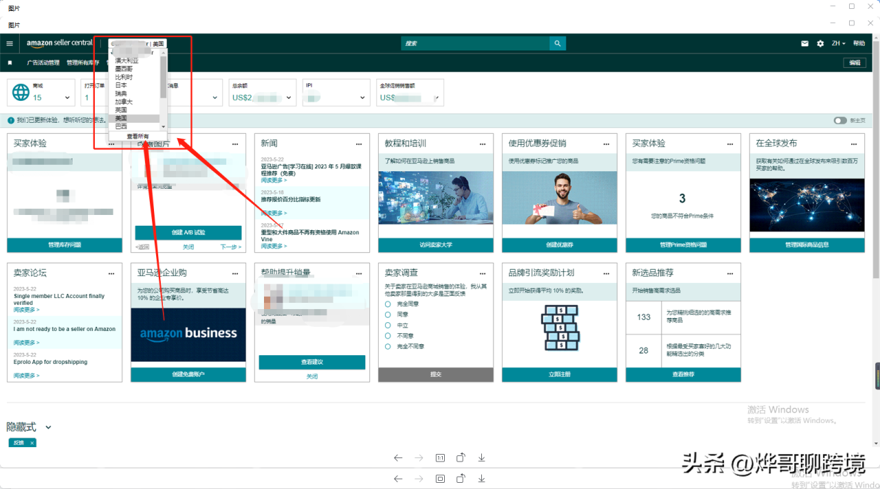Click the rotate icon in the image viewer
This screenshot has width=880, height=489.
(x=461, y=458)
